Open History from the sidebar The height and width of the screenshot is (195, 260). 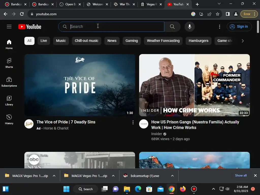click(9, 119)
